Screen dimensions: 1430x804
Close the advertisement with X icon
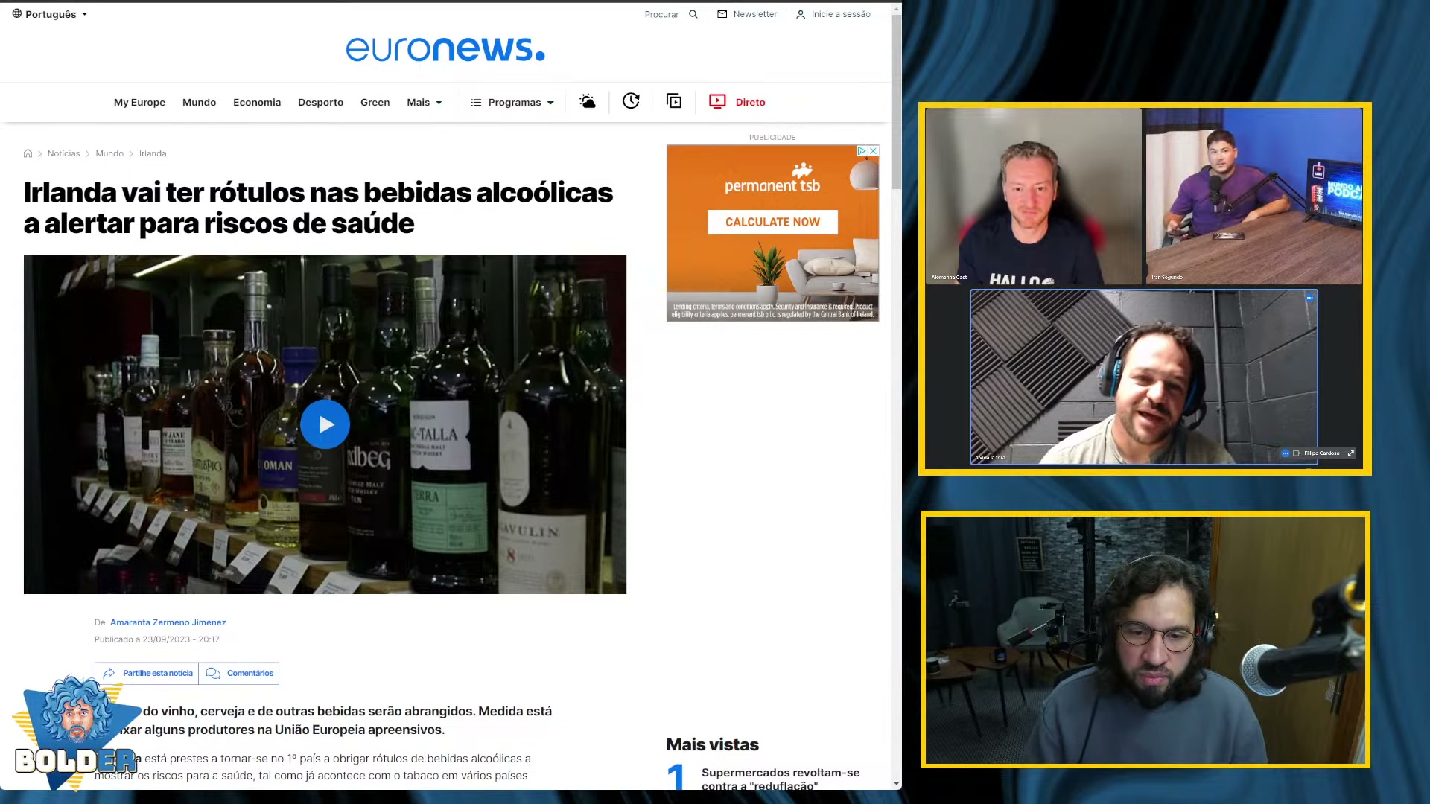pyautogui.click(x=874, y=150)
